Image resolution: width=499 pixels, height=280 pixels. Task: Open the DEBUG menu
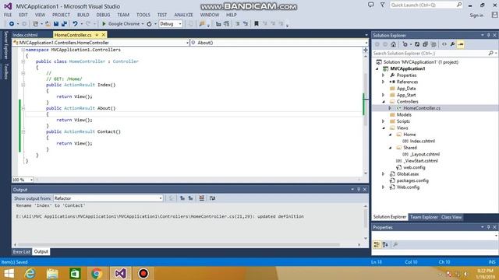(103, 15)
